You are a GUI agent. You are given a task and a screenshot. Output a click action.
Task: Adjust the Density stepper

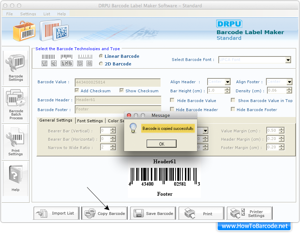pos(289,90)
